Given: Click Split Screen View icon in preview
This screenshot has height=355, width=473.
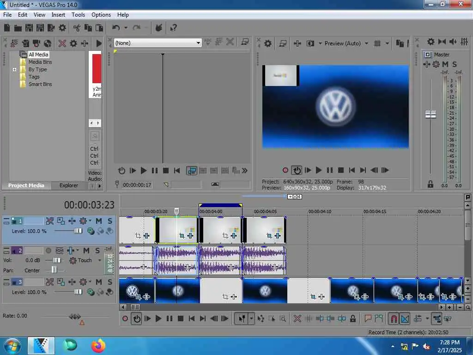Looking at the screenshot, I should click(310, 43).
